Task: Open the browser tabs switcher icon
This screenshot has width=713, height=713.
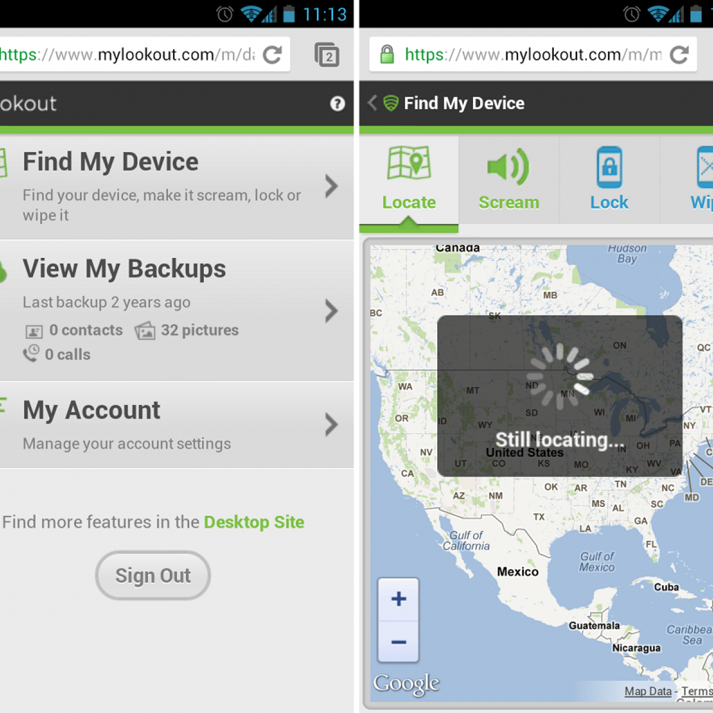Action: [x=326, y=55]
